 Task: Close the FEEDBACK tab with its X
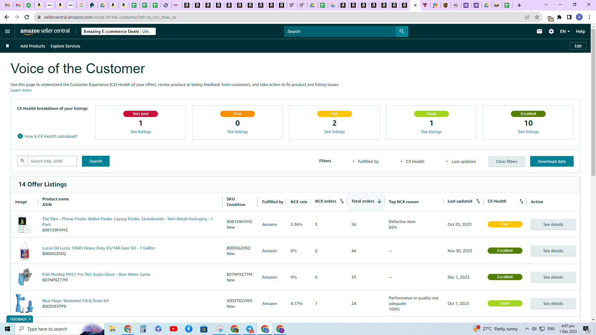[x=30, y=319]
